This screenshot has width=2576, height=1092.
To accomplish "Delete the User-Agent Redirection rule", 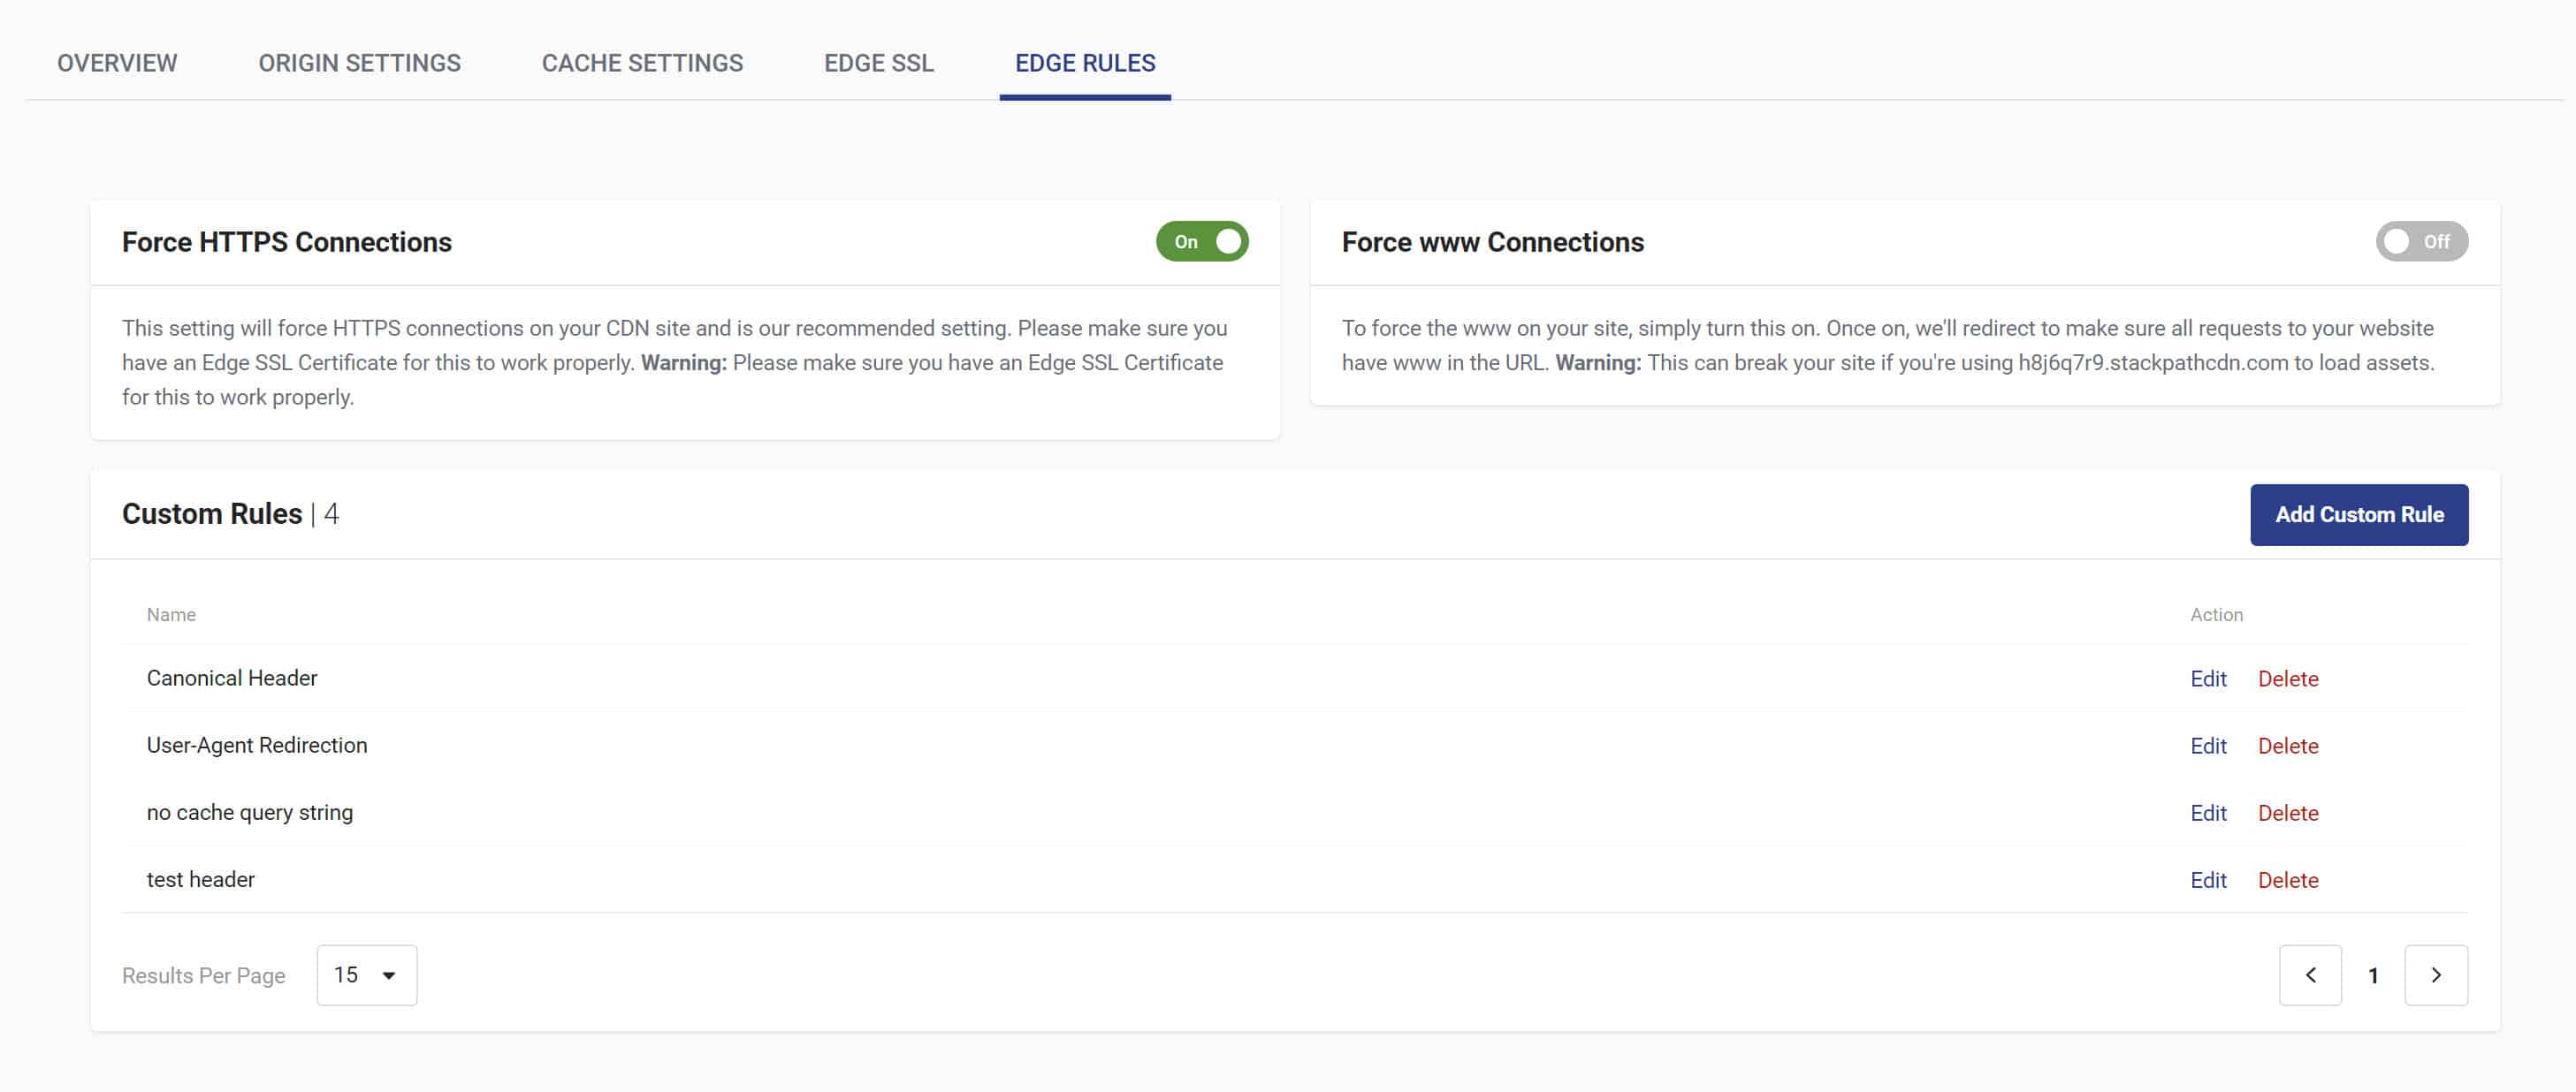I will (2288, 746).
